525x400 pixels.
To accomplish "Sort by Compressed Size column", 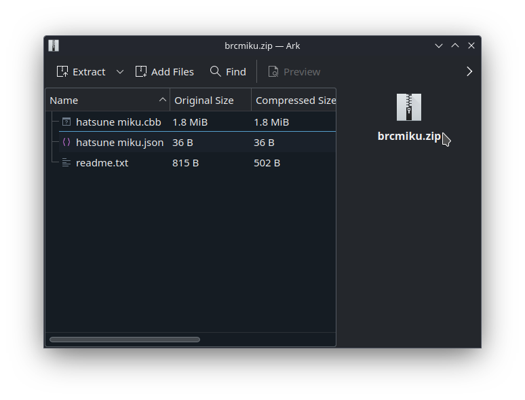I will (294, 101).
